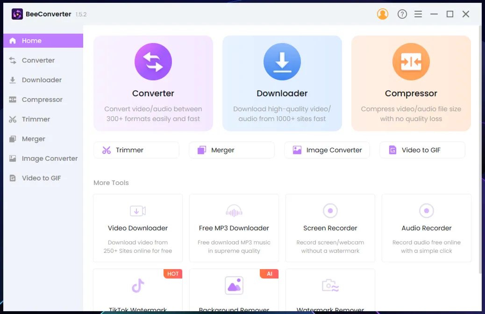Click the Merger quick-access button
The image size is (485, 314).
[232, 150]
